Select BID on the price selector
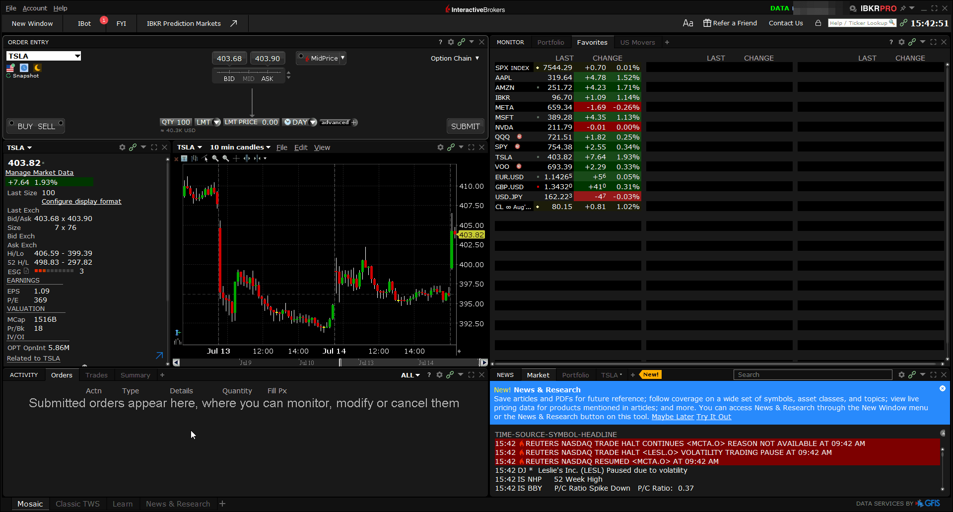953x512 pixels. [x=229, y=79]
